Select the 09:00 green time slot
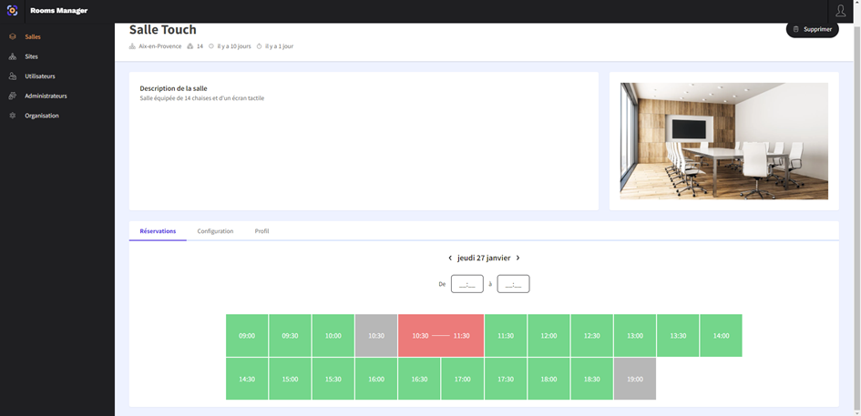Image resolution: width=861 pixels, height=416 pixels. coord(247,336)
